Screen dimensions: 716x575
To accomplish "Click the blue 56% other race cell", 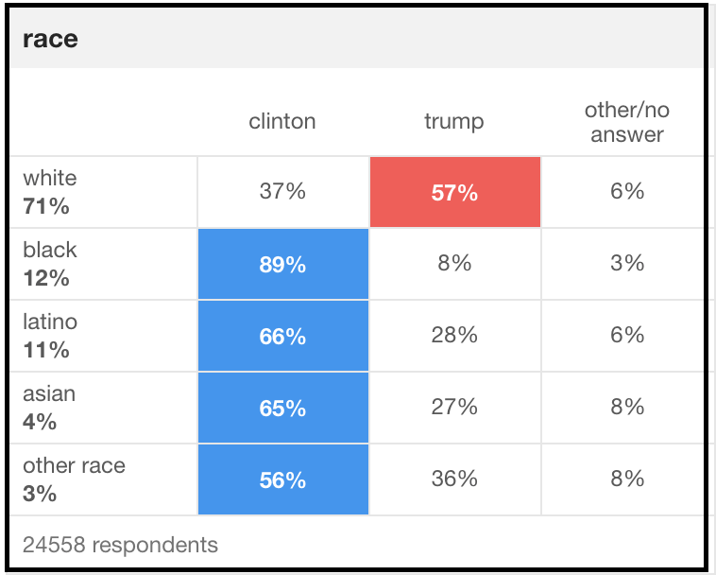I will (282, 480).
